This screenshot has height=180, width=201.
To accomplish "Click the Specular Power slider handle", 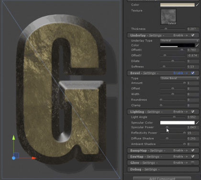I will [x=167, y=127].
